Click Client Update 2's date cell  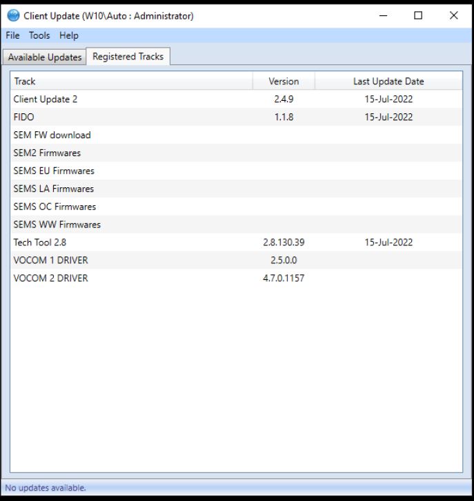point(388,99)
